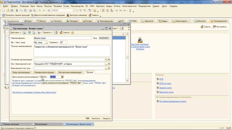
Task: Click the Paste clipboard icon
Action: pos(25,10)
